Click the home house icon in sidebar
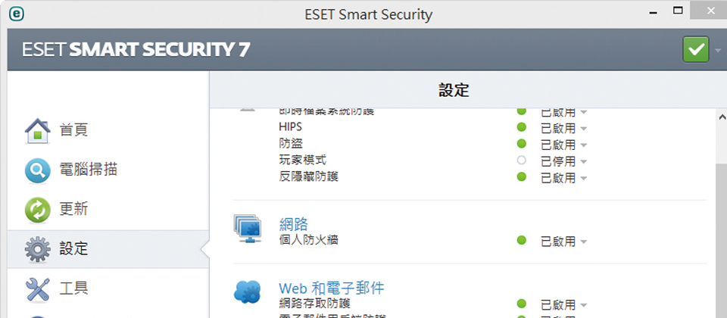Image resolution: width=727 pixels, height=318 pixels. (x=38, y=131)
